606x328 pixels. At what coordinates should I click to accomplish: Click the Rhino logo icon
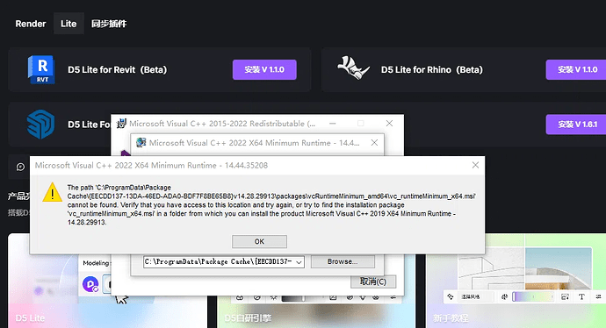353,68
